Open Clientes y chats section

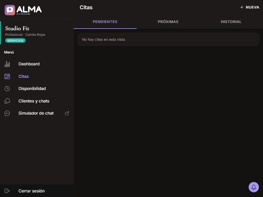(x=34, y=101)
